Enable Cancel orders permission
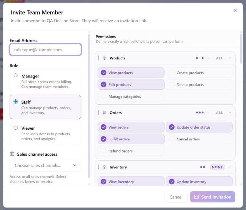 point(199,139)
